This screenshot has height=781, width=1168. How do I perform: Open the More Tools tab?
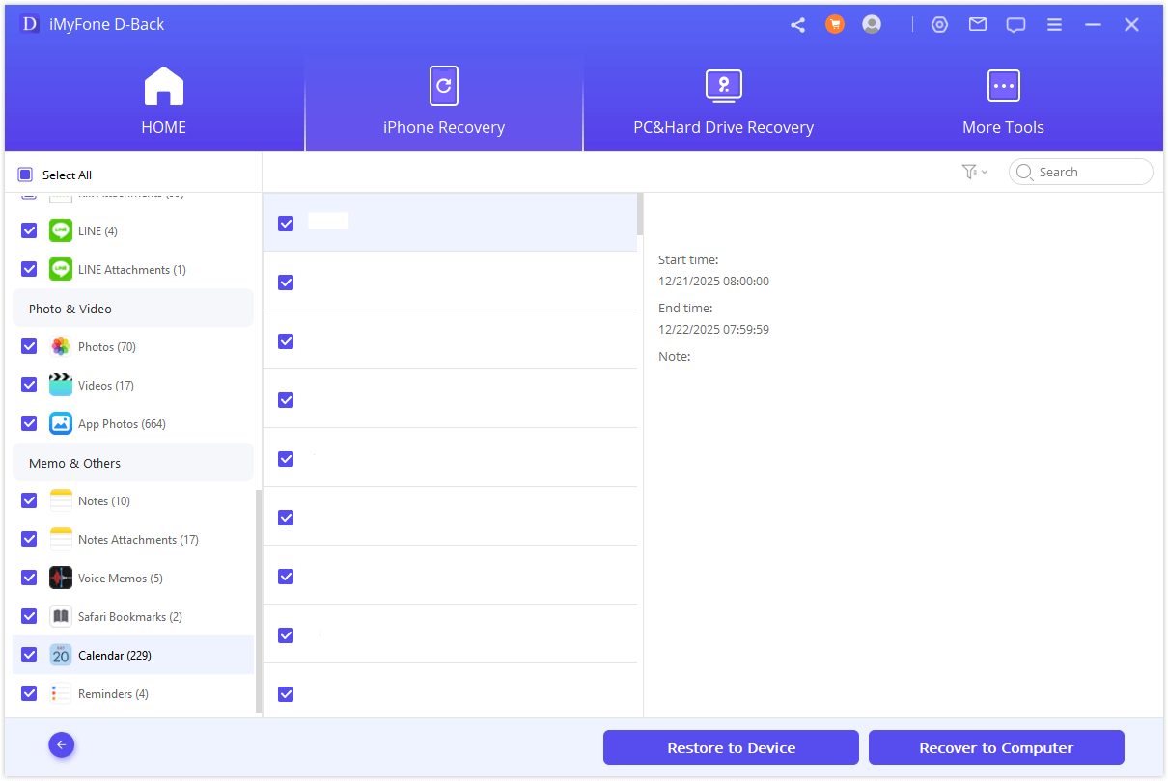point(1003,102)
